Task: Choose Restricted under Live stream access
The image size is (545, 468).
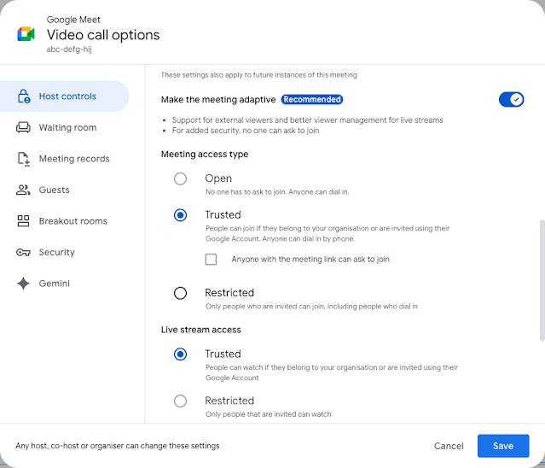Action: (x=180, y=401)
